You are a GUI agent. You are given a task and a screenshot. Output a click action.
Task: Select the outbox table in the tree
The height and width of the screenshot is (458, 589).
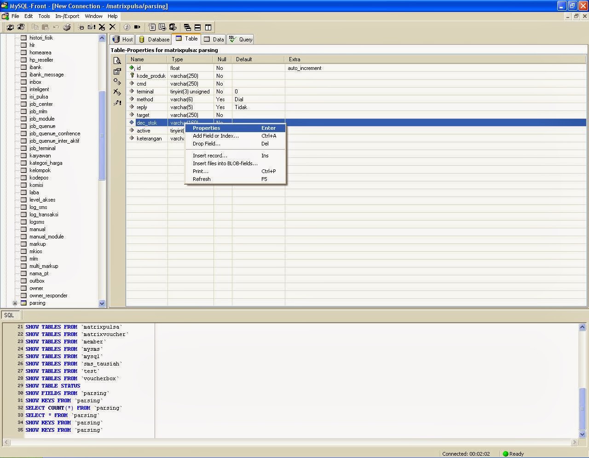[37, 281]
